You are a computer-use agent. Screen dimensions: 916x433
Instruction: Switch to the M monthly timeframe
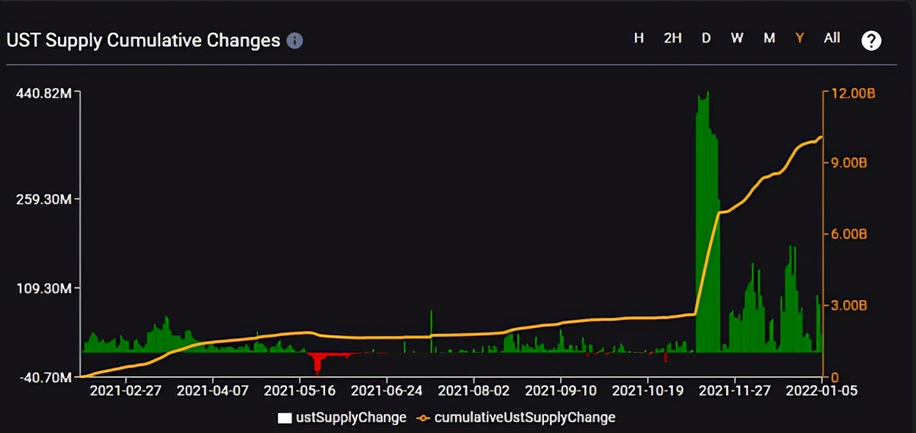click(769, 38)
